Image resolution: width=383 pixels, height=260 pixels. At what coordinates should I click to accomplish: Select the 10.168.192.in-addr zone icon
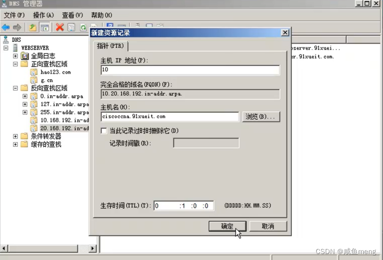pyautogui.click(x=34, y=120)
